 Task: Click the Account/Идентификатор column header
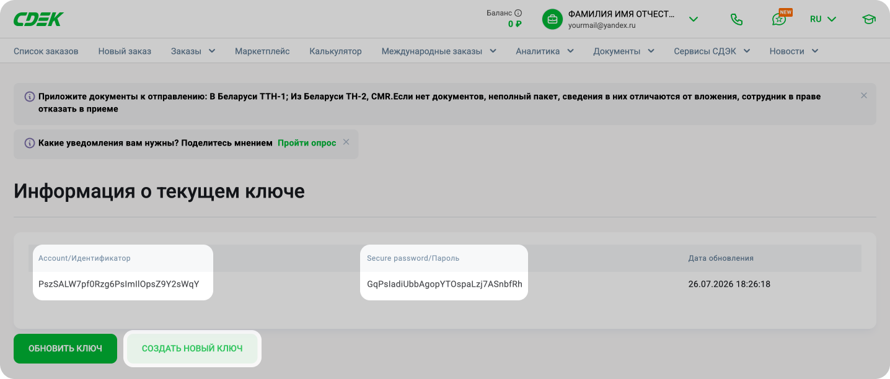[x=84, y=258]
